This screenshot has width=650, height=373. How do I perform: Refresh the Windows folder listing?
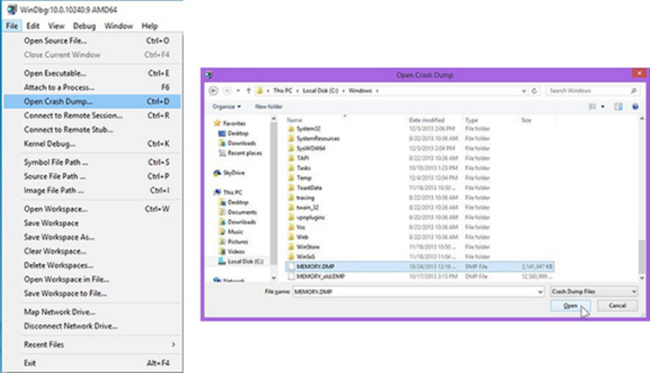click(534, 90)
